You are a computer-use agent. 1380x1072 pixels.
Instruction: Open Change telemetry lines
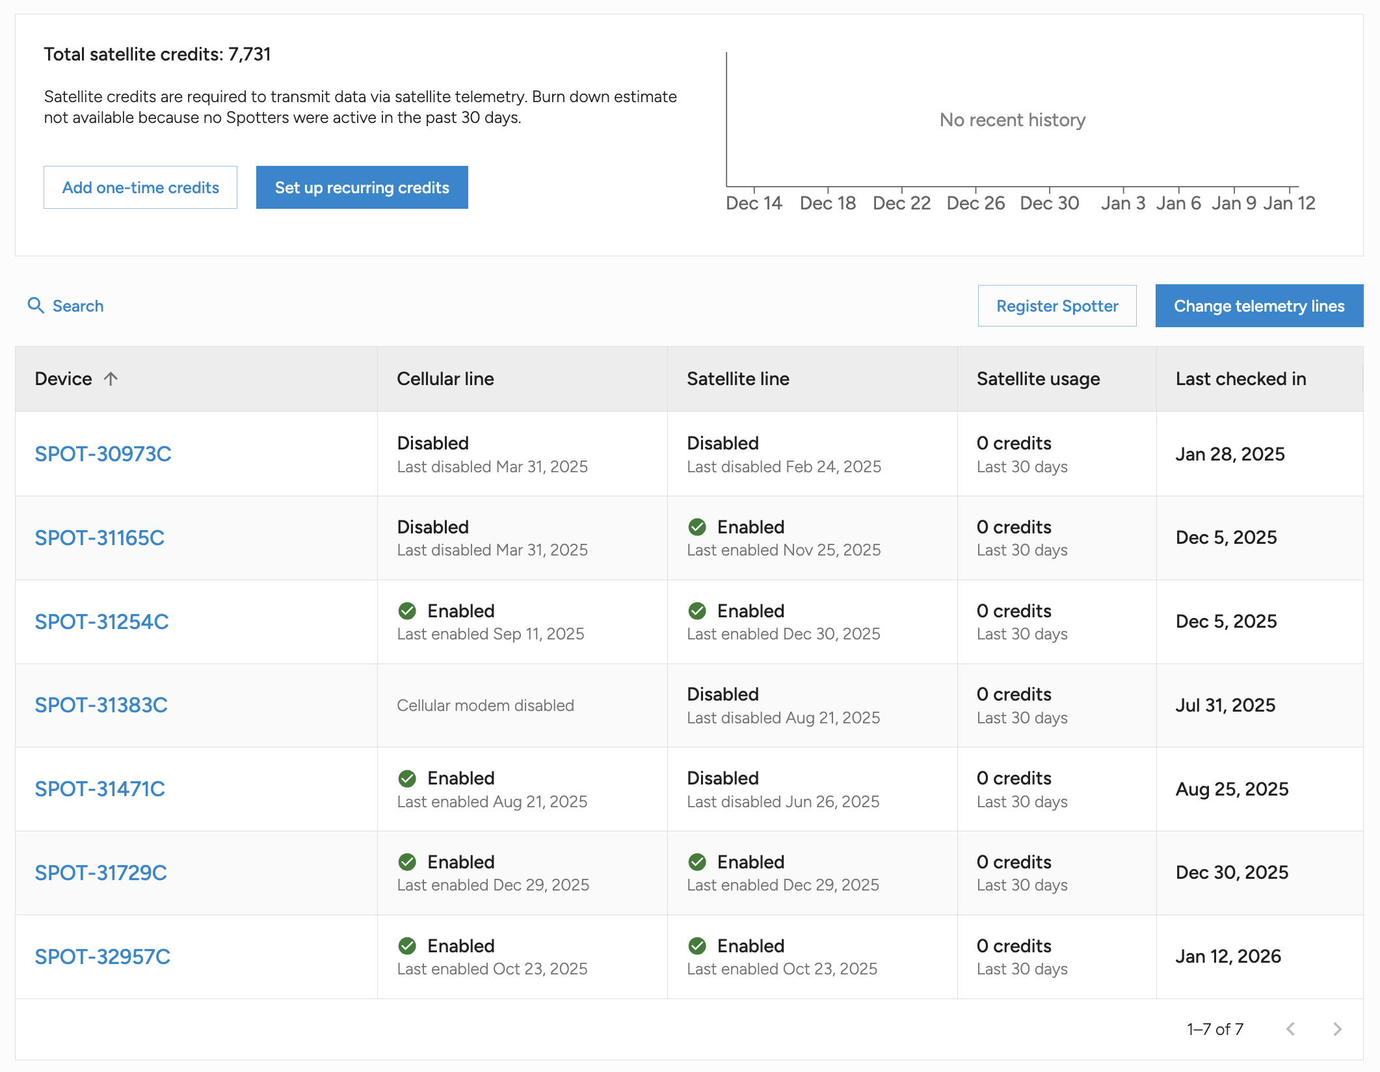point(1258,306)
